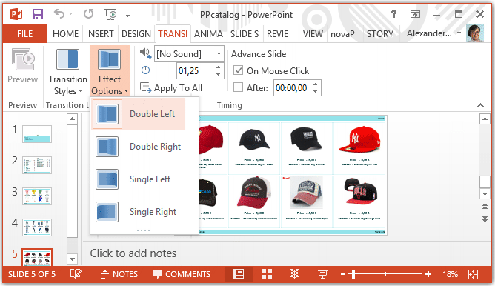Select the Double Right effect option
Screen dimensions: 495x286
139,147
